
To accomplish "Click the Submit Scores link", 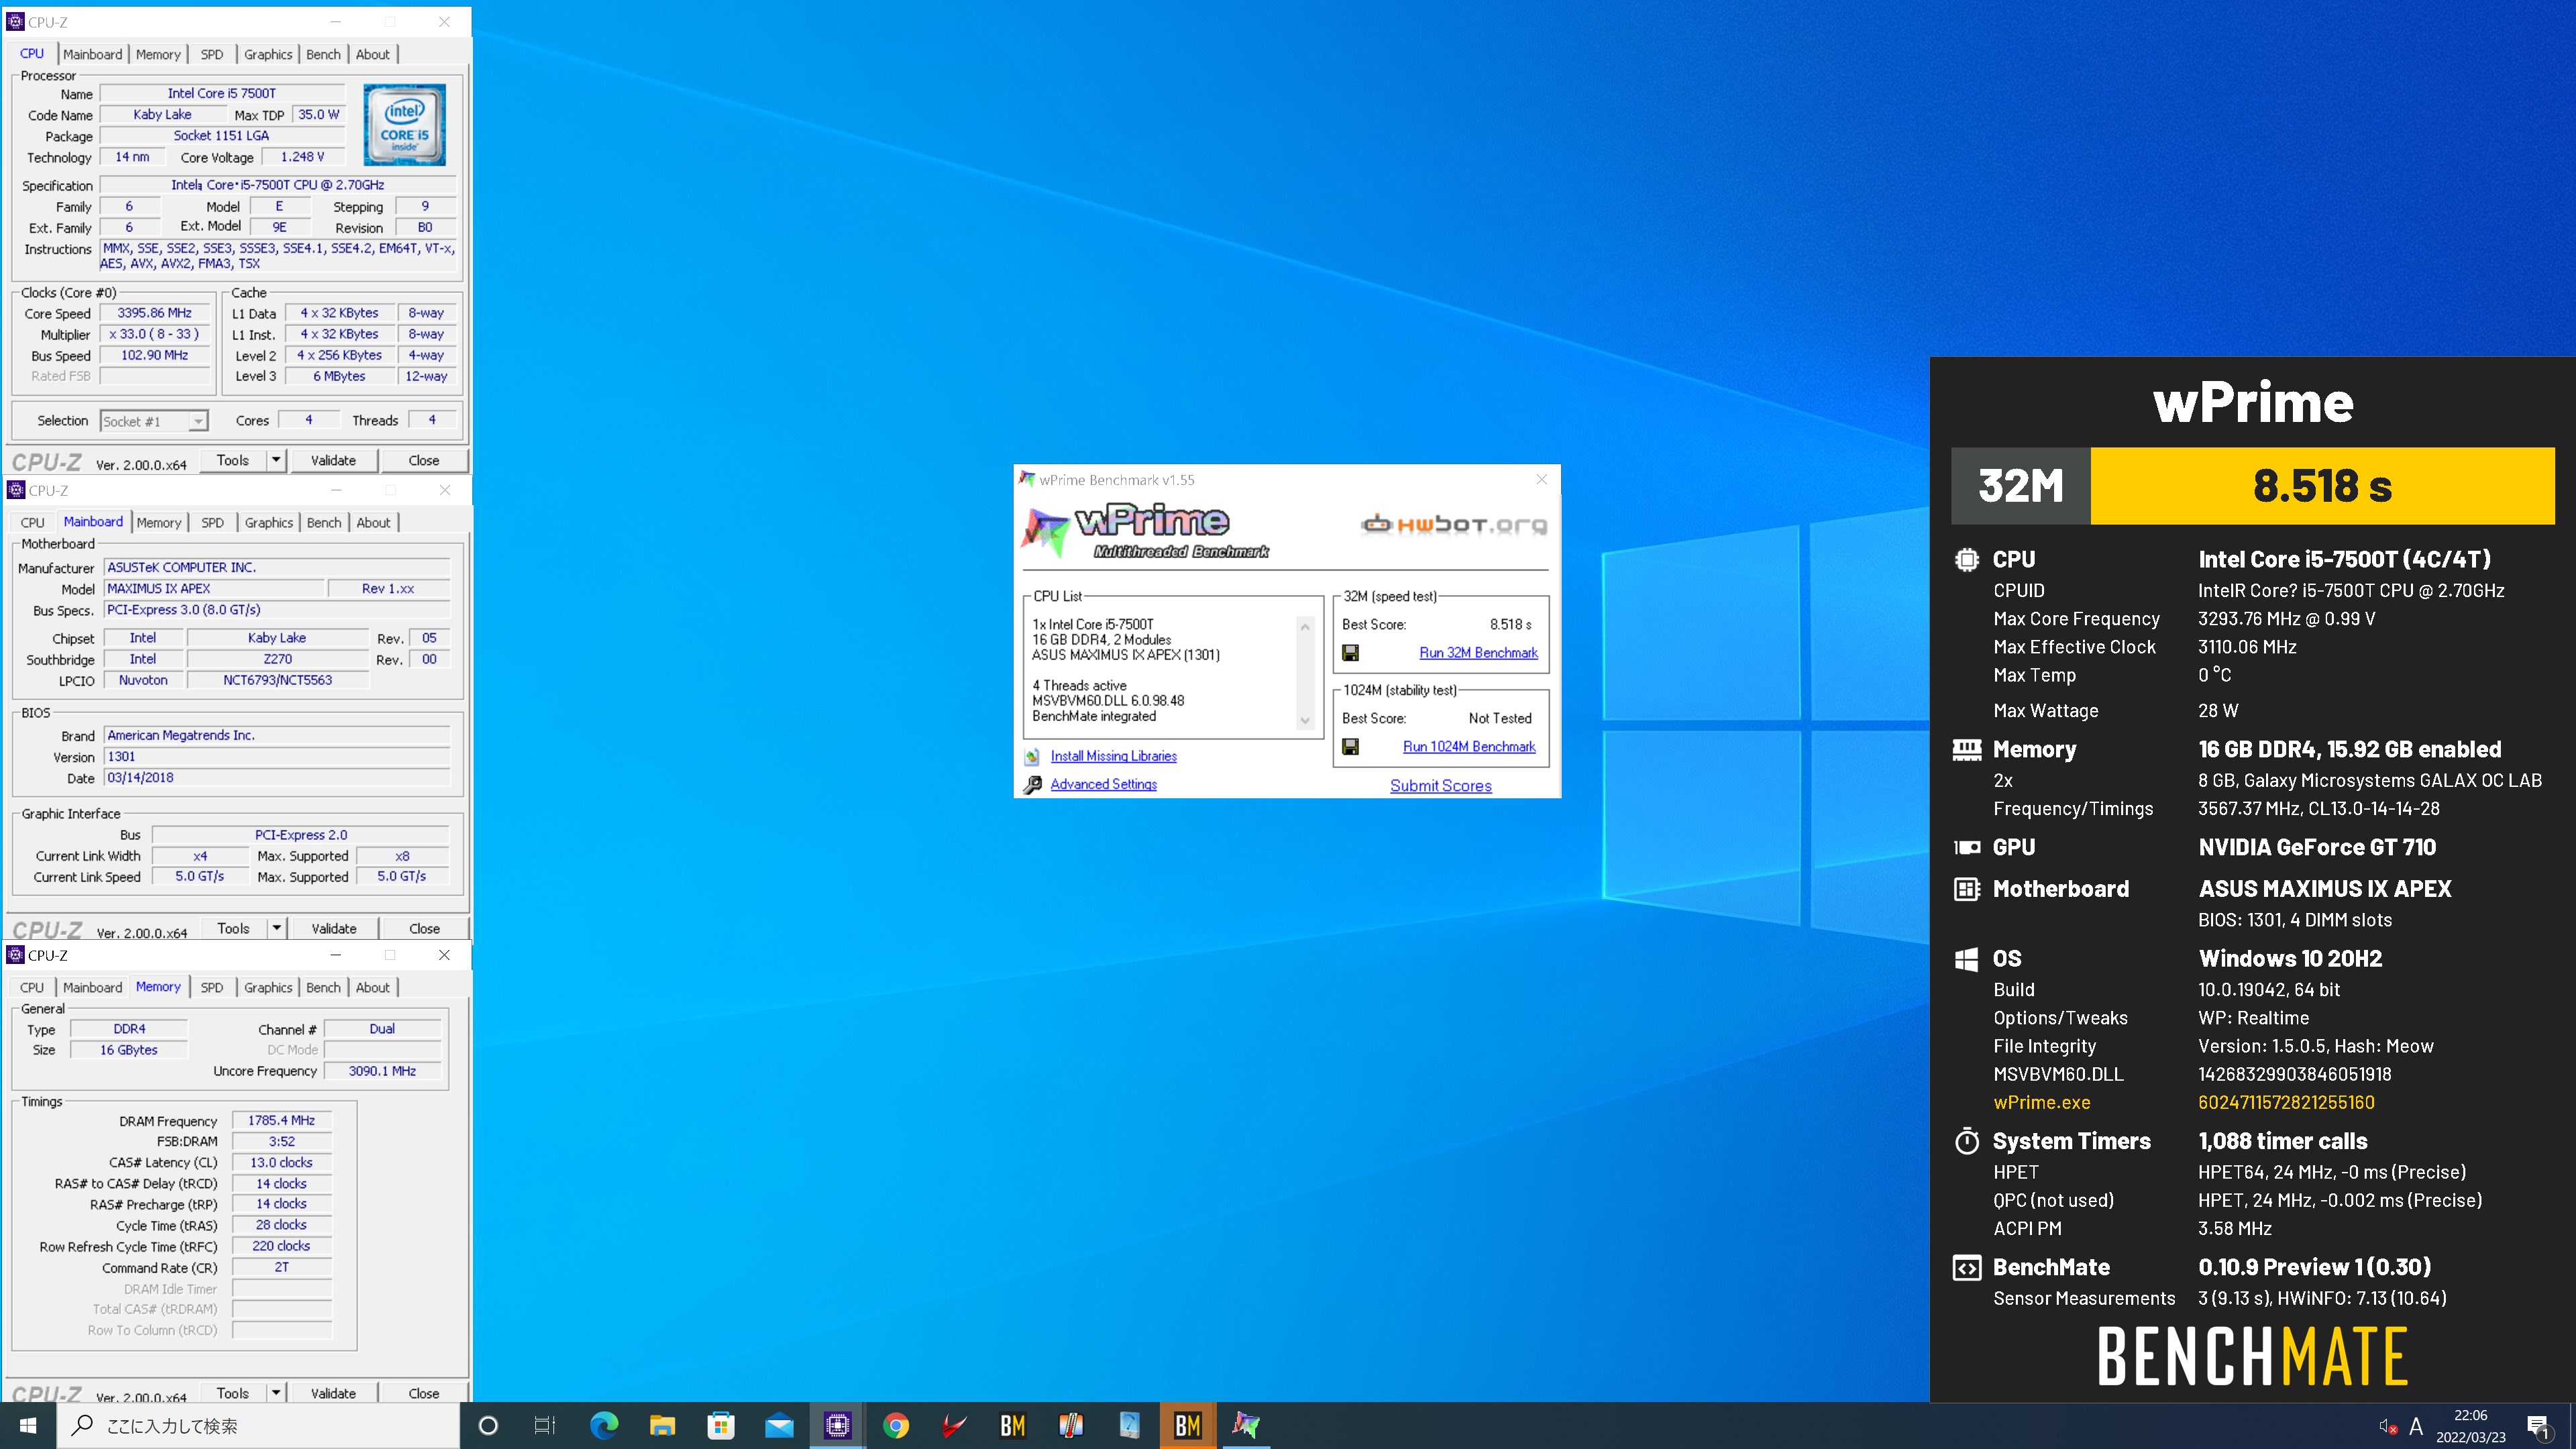I will [x=1441, y=786].
